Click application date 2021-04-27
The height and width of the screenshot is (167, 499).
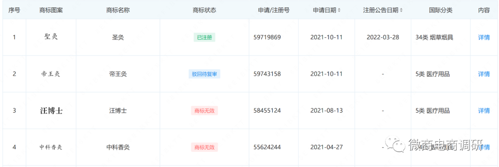click(326, 147)
